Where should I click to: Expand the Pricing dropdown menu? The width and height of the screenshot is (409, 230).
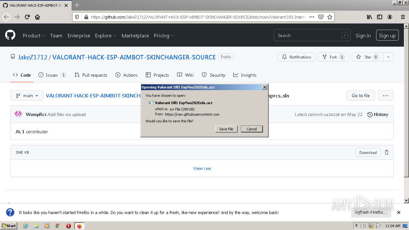(164, 35)
